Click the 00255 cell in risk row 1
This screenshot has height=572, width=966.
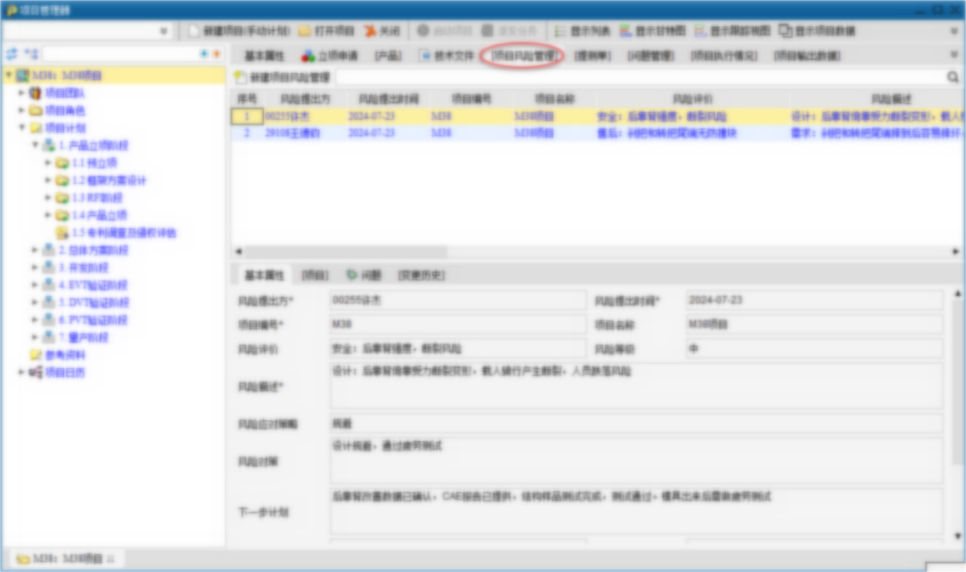pyautogui.click(x=305, y=116)
